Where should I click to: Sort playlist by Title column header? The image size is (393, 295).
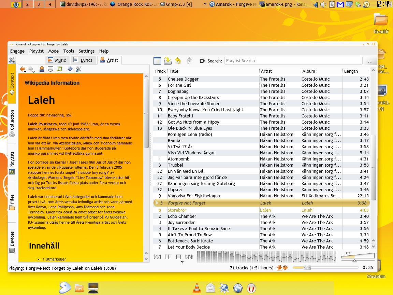pyautogui.click(x=213, y=71)
